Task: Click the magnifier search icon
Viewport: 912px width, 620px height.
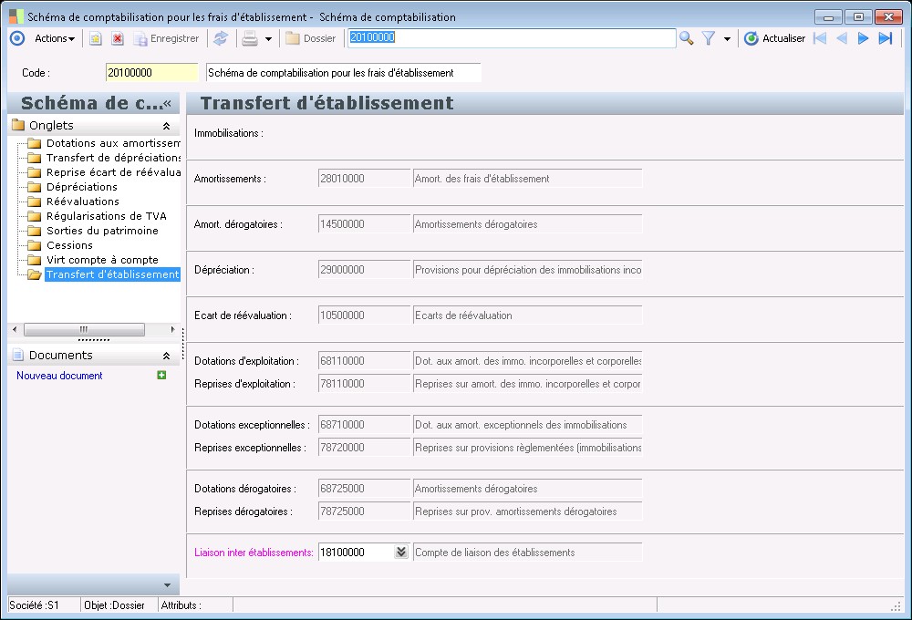Action: [x=687, y=38]
